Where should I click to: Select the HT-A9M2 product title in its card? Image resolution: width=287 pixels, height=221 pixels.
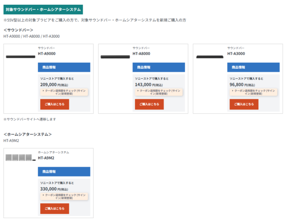pyautogui.click(x=46, y=158)
